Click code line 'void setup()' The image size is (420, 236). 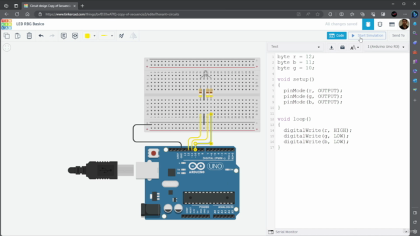click(296, 79)
